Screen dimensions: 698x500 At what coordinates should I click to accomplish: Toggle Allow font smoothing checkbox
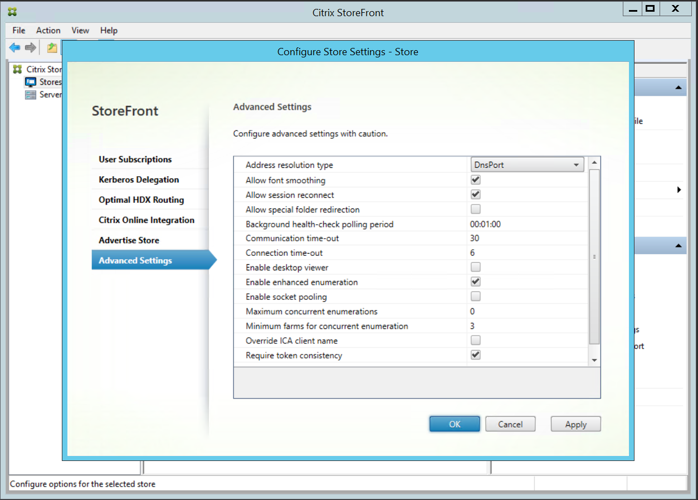(x=475, y=180)
